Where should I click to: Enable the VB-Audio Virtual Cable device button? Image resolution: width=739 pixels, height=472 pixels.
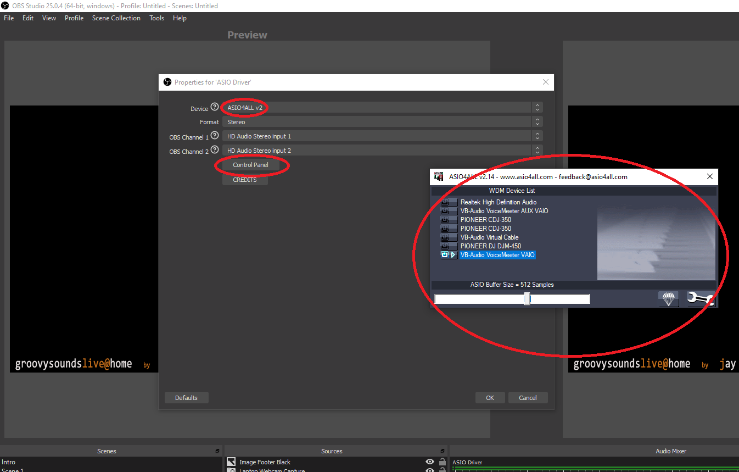[445, 237]
